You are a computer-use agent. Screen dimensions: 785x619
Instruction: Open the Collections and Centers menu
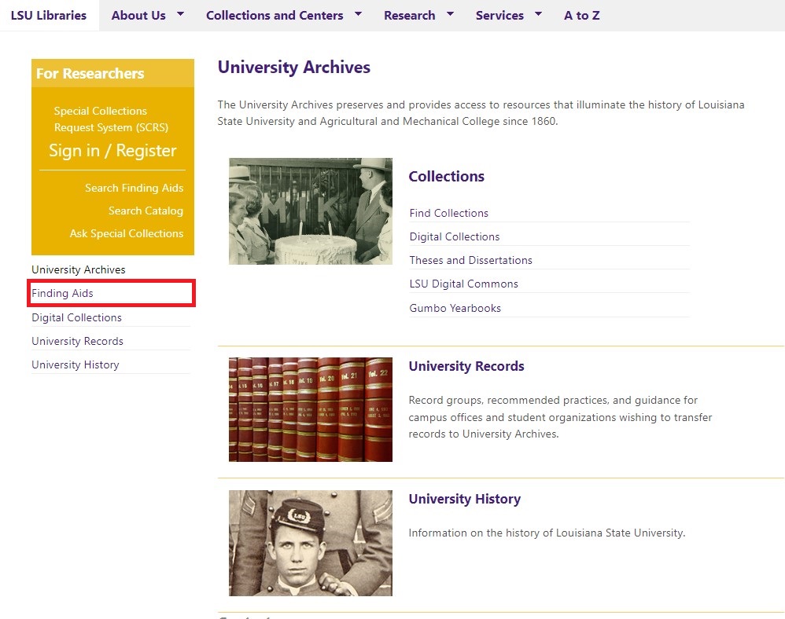(x=275, y=16)
